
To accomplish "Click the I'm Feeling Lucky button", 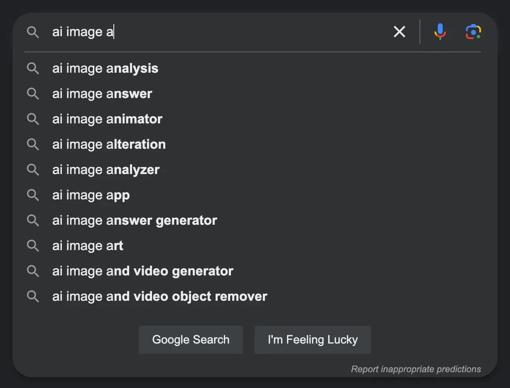I will coord(313,340).
